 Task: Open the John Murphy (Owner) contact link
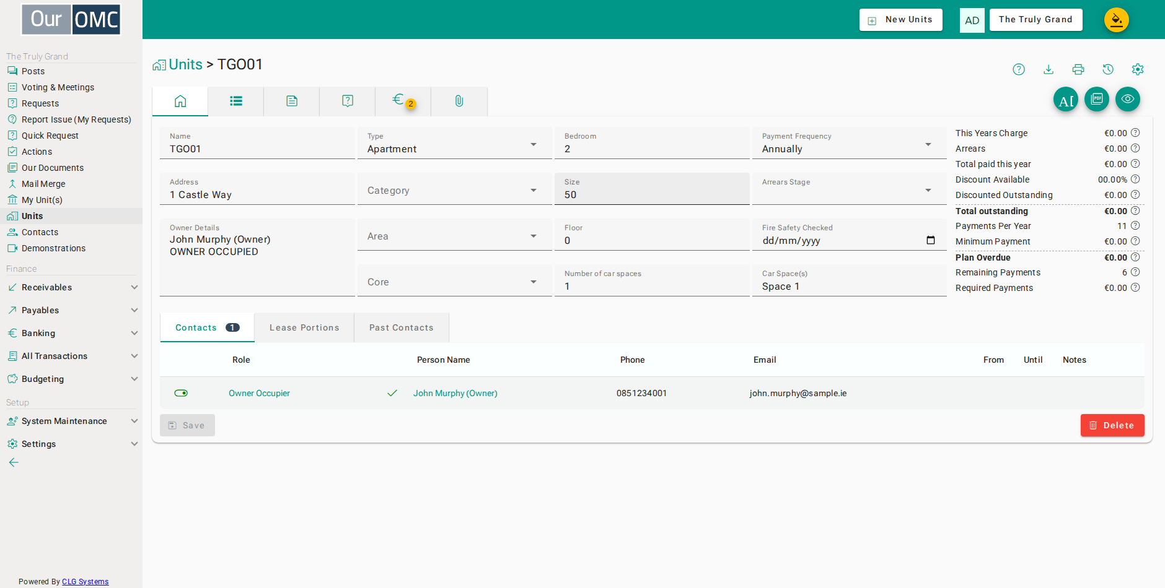[x=455, y=393]
